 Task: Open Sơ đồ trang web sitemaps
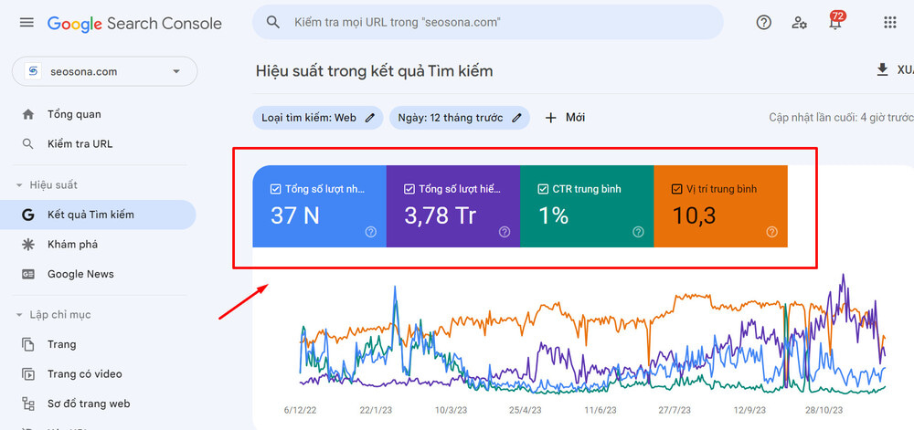click(x=89, y=404)
